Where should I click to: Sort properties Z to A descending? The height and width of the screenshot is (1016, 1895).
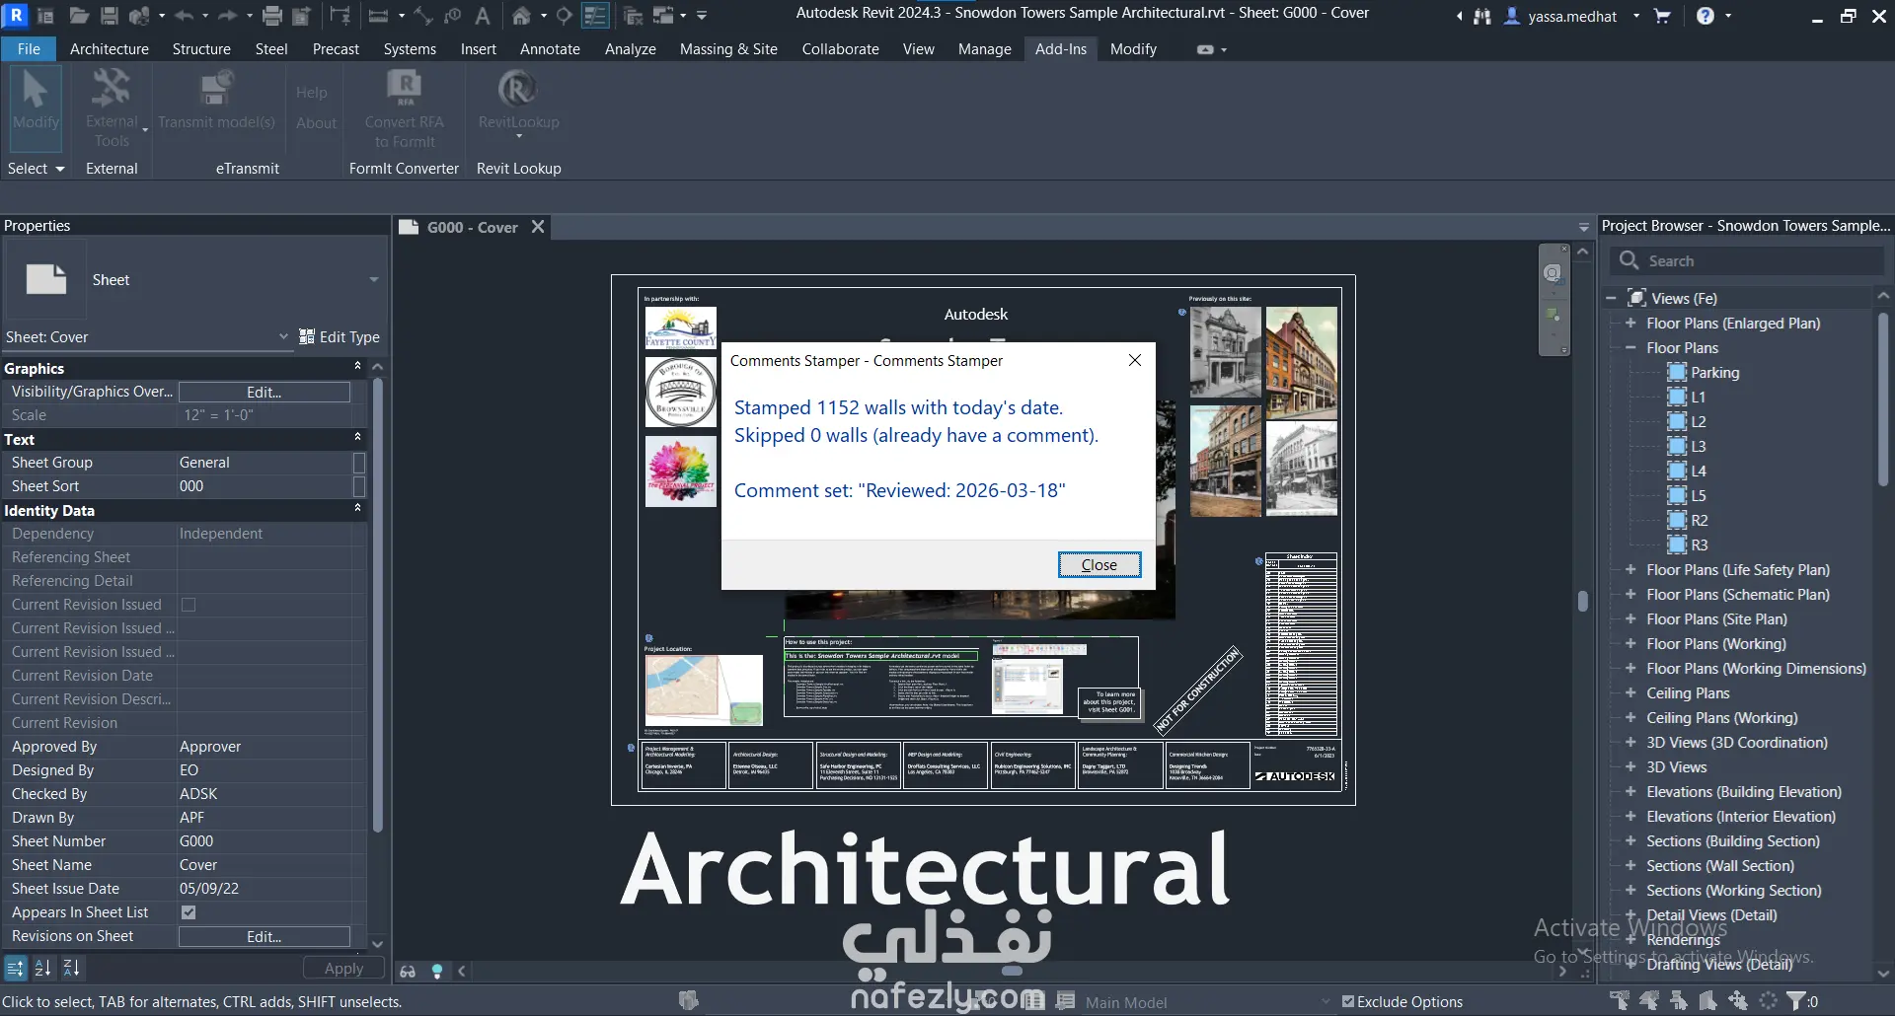(x=71, y=968)
